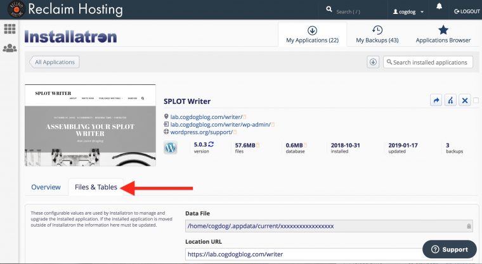Open lab.cogdogblog.com/writer/ link
Viewport: 482px width, 264px height.
(206, 117)
